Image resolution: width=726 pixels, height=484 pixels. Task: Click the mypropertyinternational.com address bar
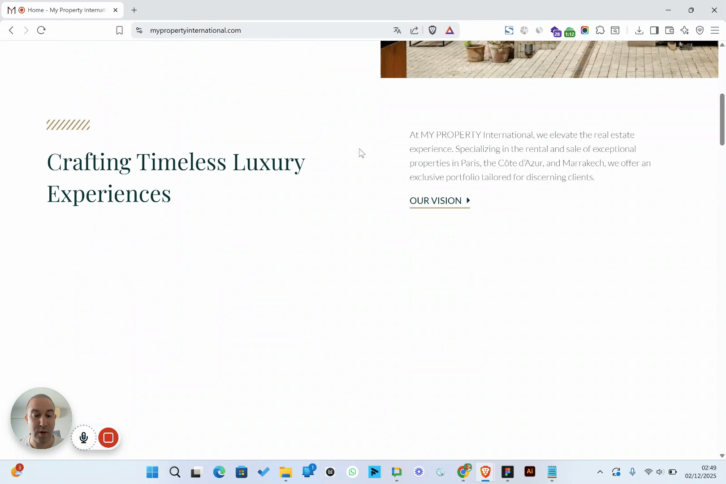[269, 30]
